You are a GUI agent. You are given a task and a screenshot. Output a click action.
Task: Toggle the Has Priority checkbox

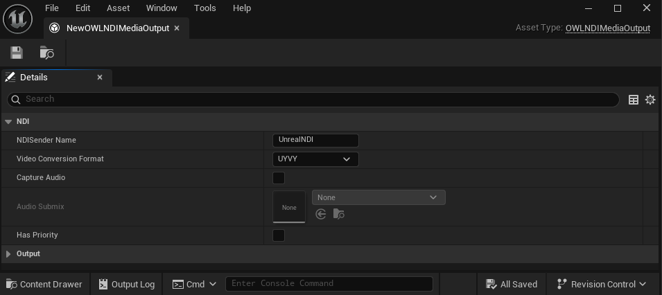click(x=279, y=235)
